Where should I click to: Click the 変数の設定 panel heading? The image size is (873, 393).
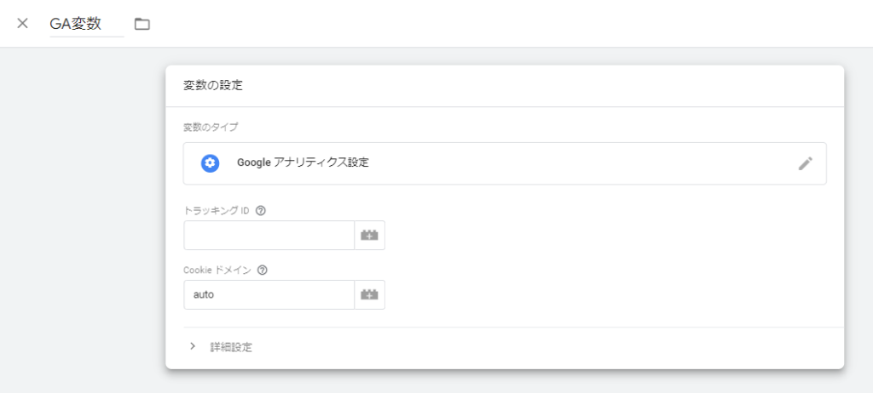click(x=213, y=86)
